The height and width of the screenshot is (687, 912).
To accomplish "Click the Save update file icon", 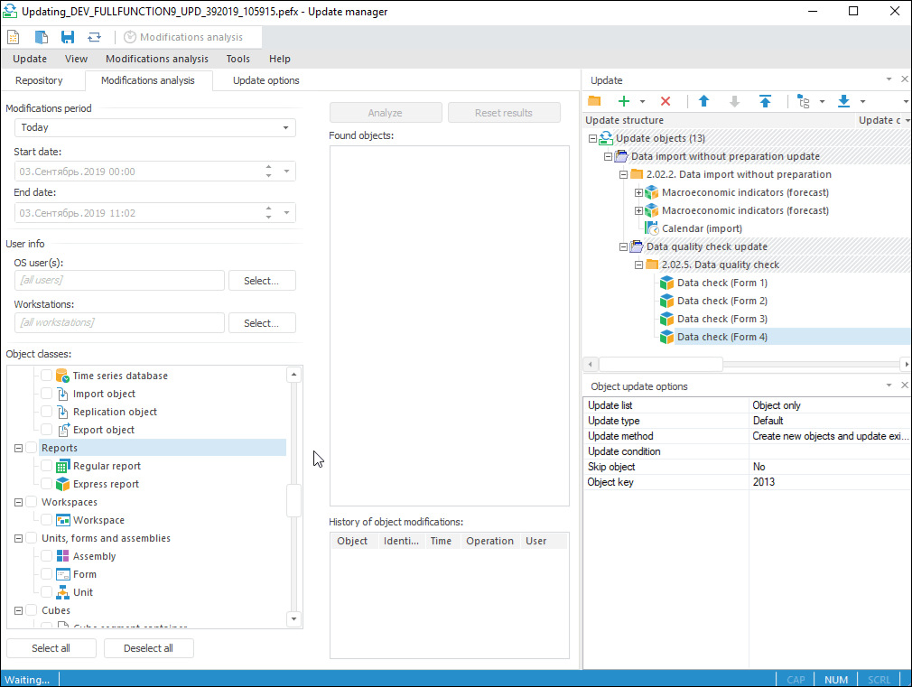I will pyautogui.click(x=68, y=37).
